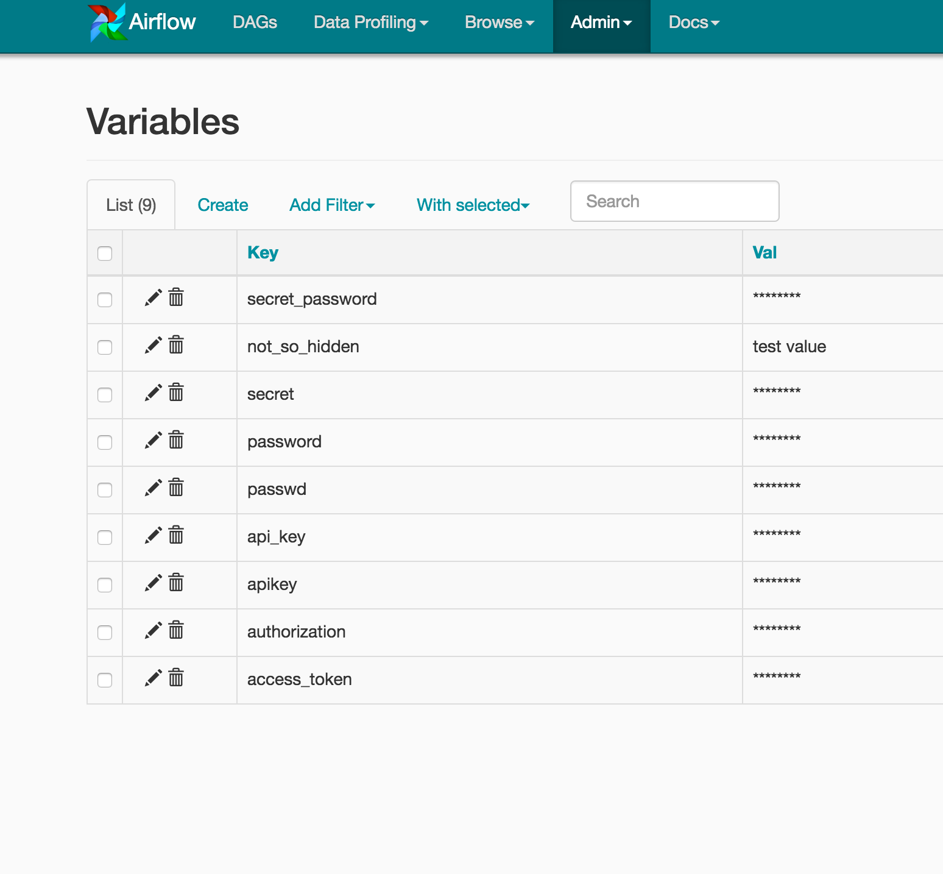Sort variables by the Key column
This screenshot has height=874, width=943.
tap(262, 252)
